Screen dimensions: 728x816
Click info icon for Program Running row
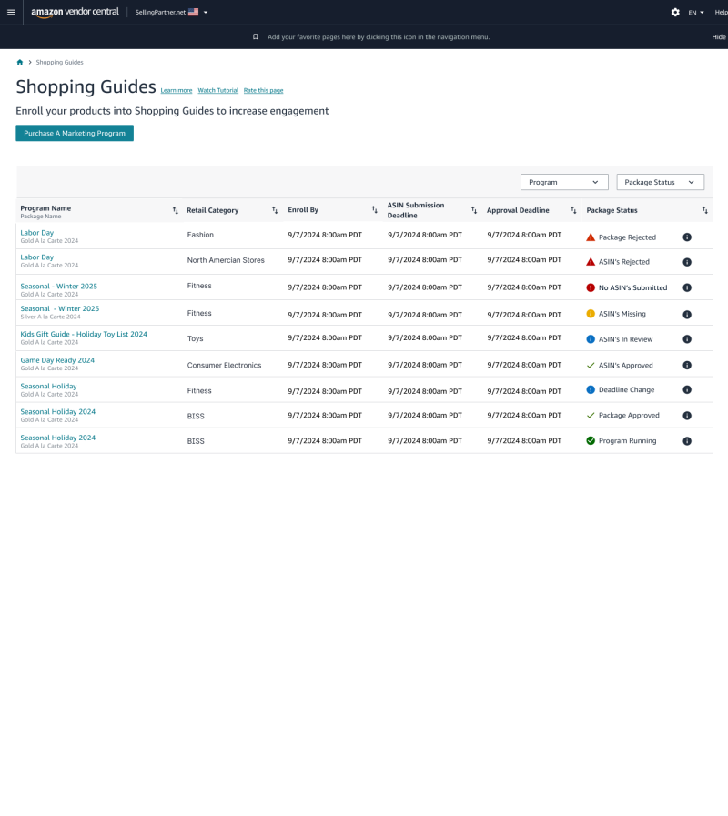tap(687, 441)
